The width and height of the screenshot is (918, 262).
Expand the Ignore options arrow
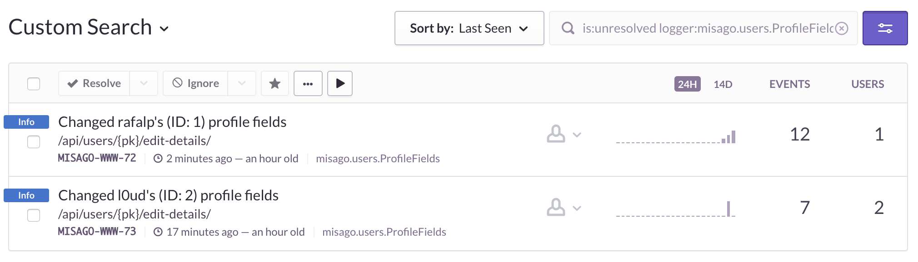click(x=242, y=83)
